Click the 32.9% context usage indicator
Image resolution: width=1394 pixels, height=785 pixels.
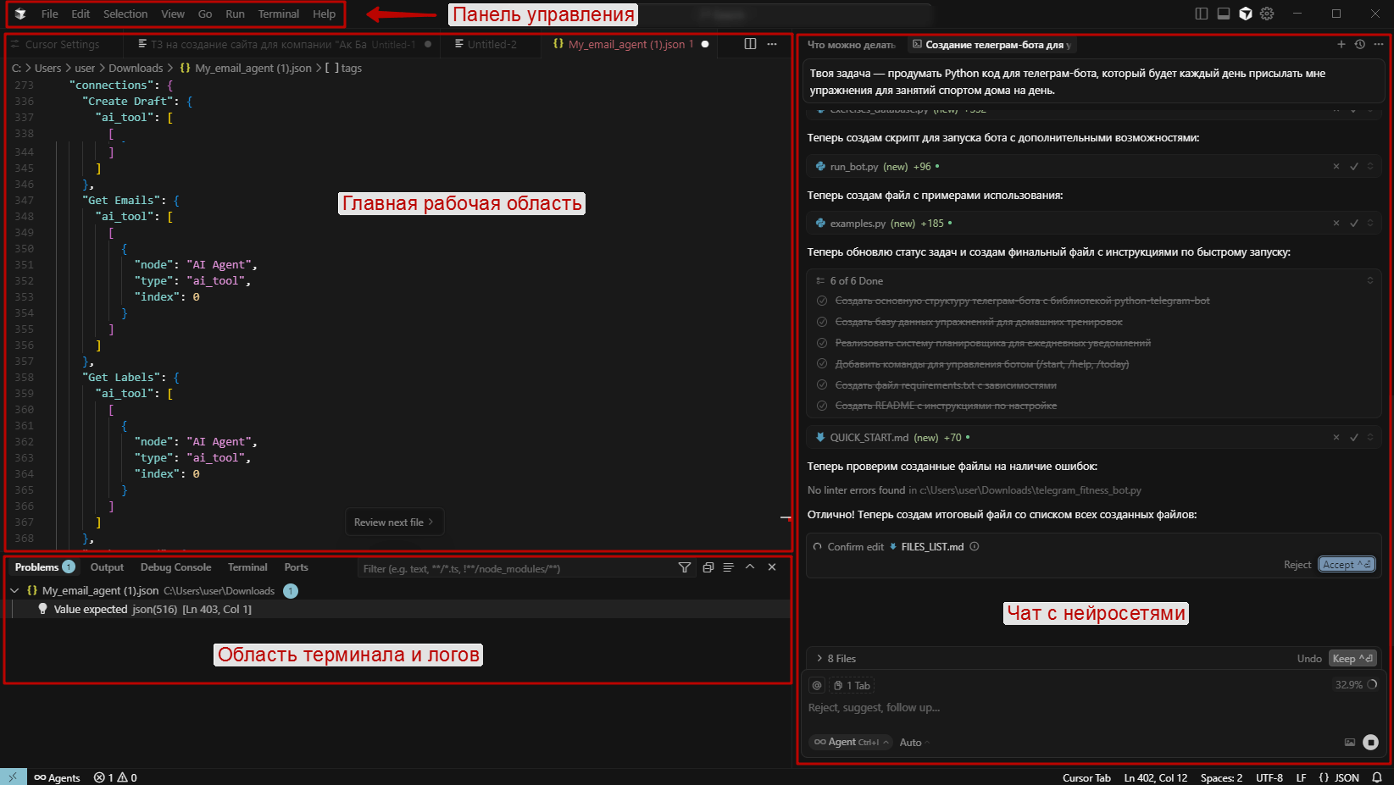(1356, 685)
